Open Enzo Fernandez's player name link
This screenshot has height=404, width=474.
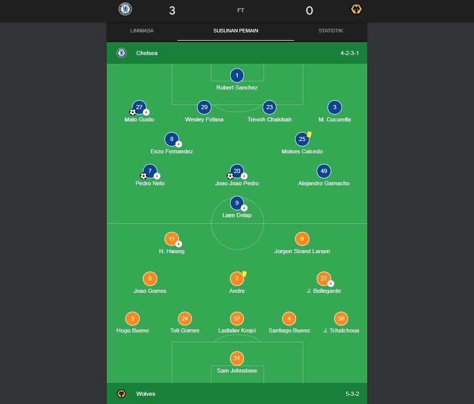tap(172, 151)
